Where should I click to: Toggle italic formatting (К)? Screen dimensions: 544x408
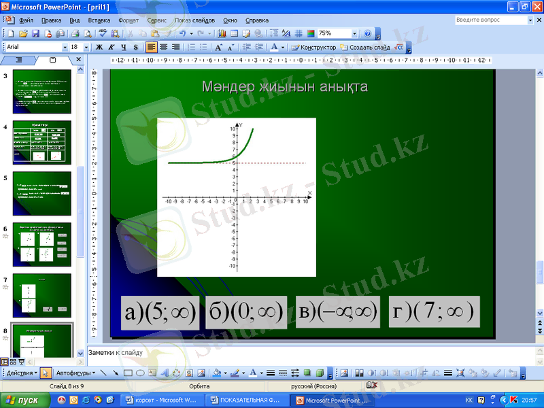tap(110, 48)
